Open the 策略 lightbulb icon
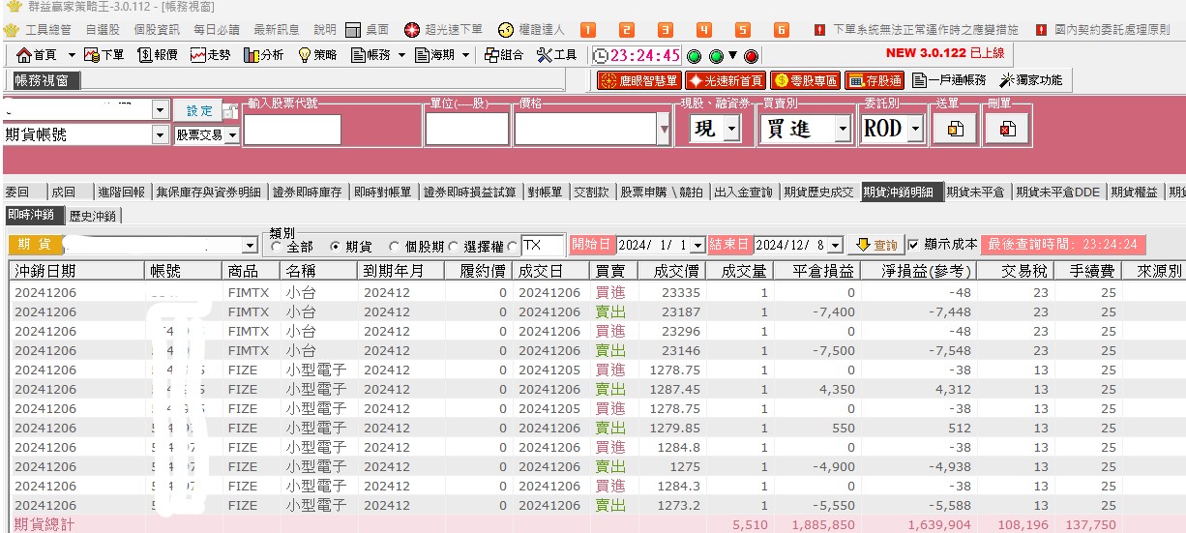This screenshot has height=533, width=1186. pyautogui.click(x=316, y=55)
